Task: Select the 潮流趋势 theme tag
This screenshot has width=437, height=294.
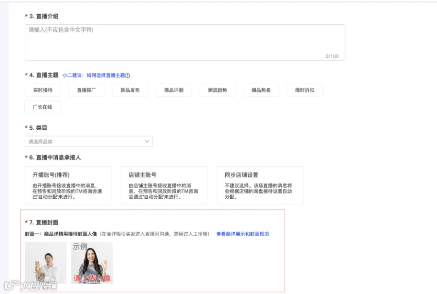Action: click(218, 90)
